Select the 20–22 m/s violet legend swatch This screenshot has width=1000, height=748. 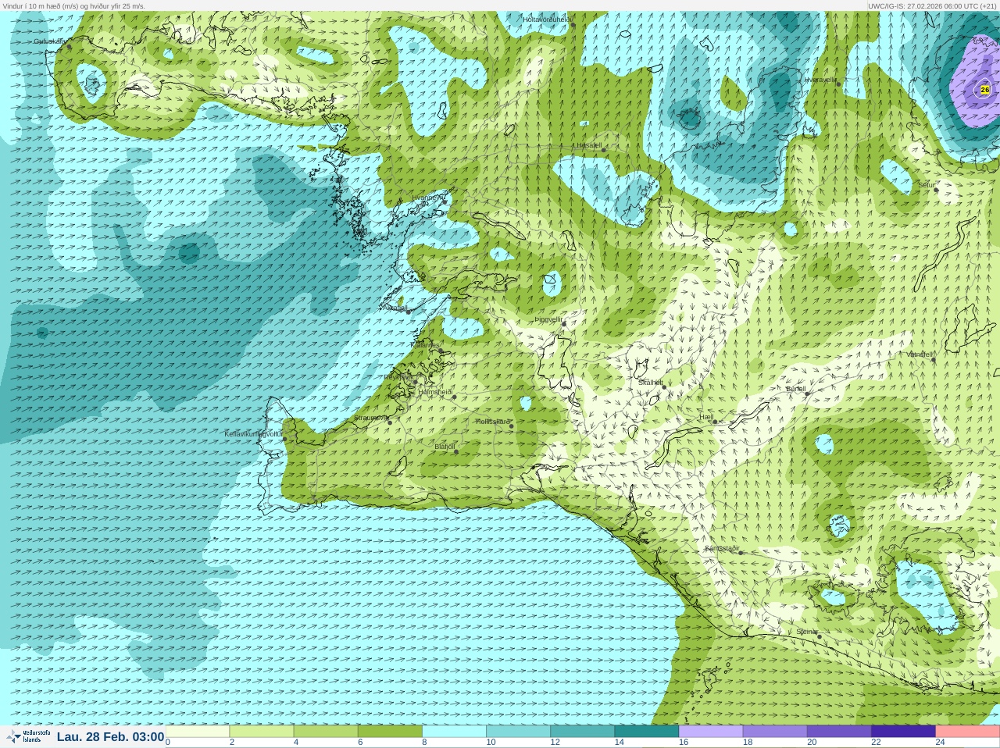pos(839,732)
